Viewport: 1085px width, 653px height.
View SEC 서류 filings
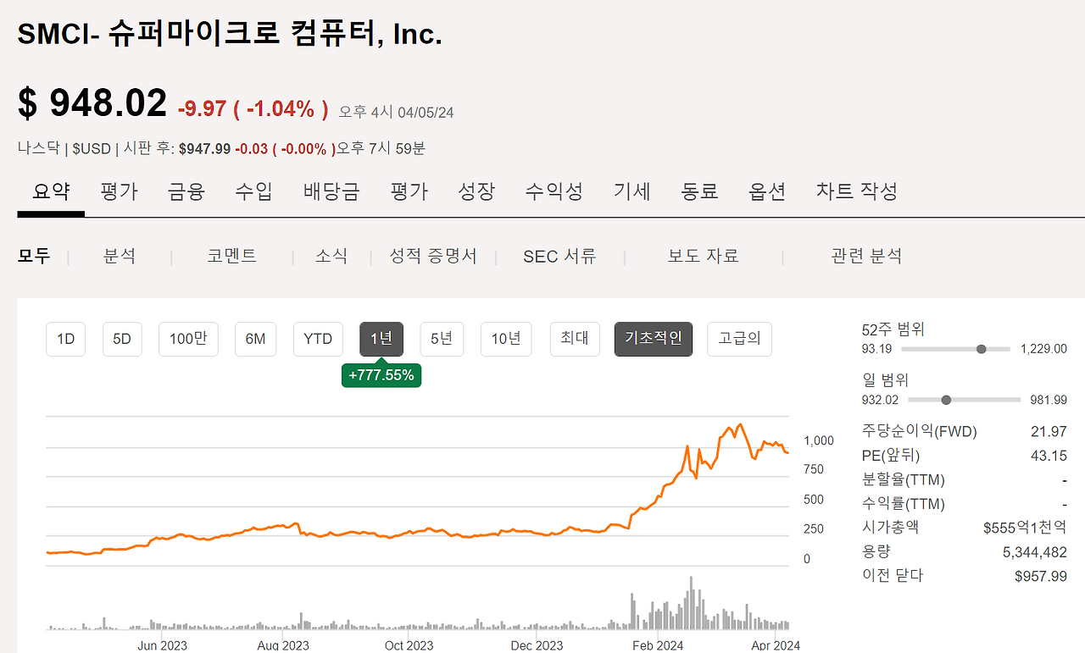(559, 256)
